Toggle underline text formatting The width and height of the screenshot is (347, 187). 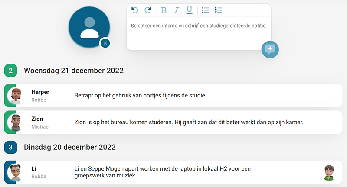pyautogui.click(x=189, y=10)
